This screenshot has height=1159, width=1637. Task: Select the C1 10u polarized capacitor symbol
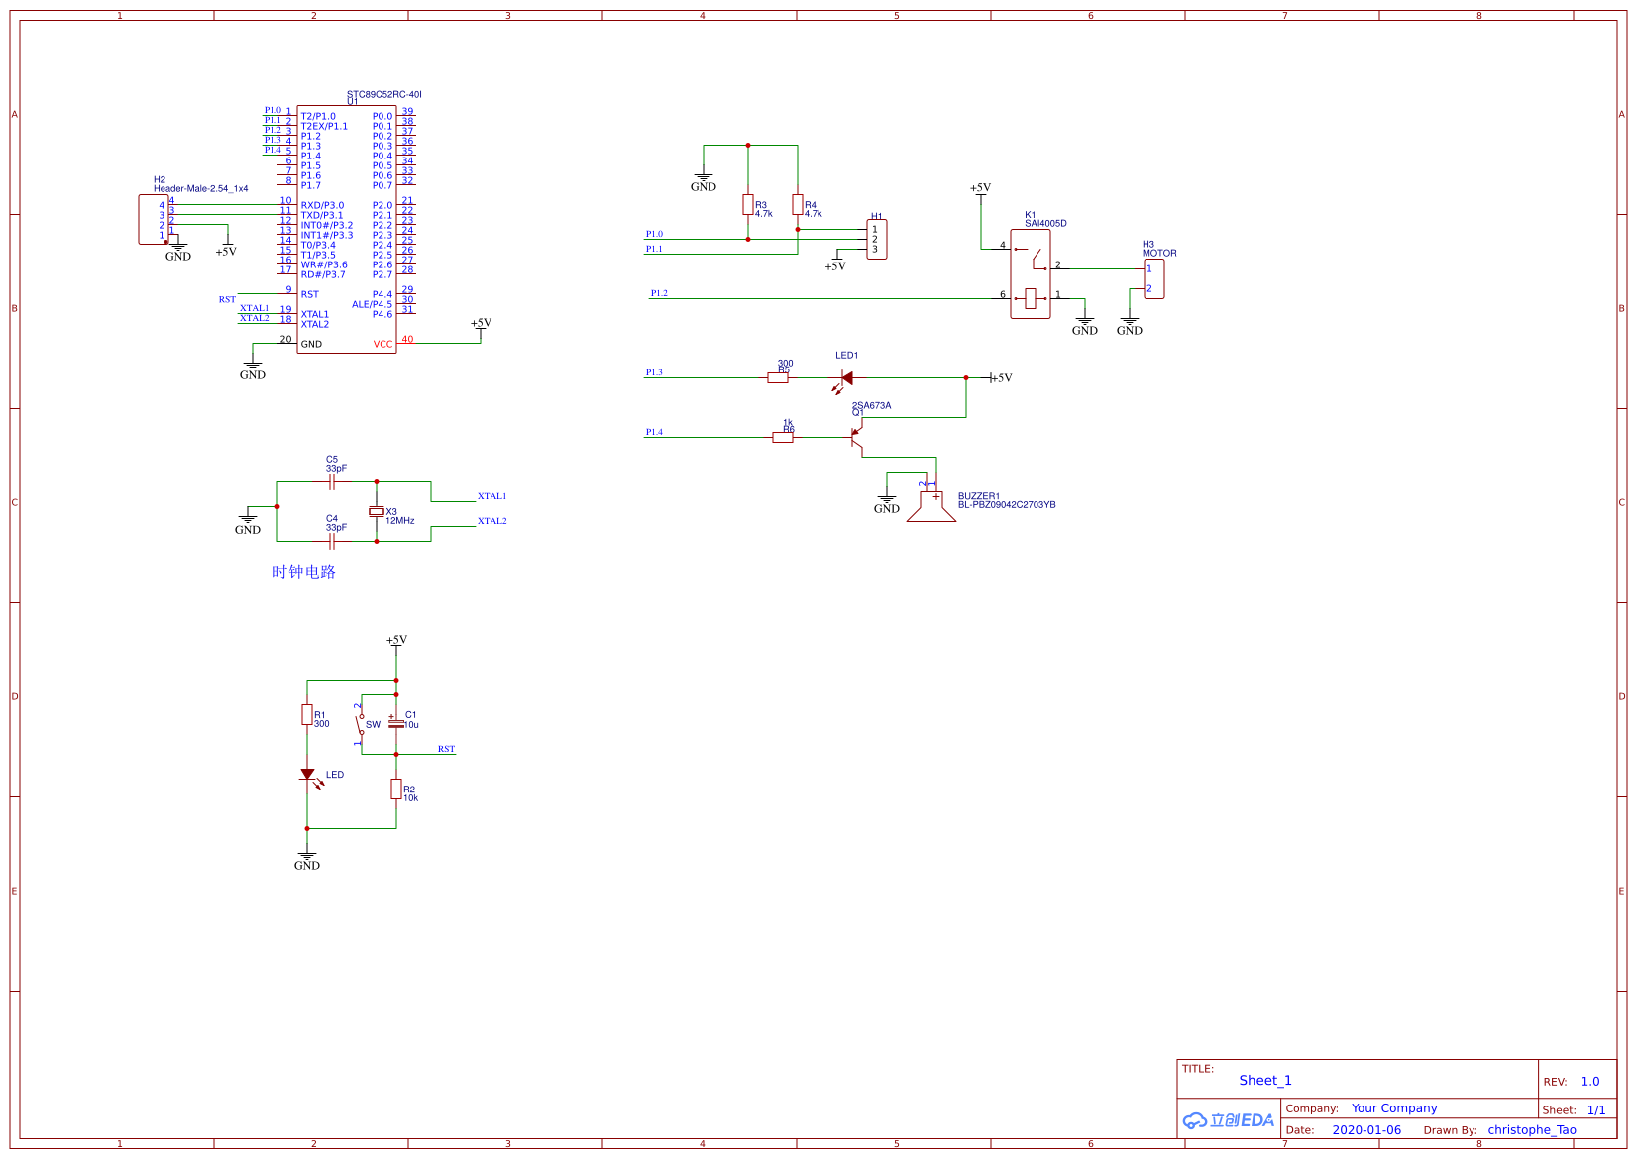point(396,723)
